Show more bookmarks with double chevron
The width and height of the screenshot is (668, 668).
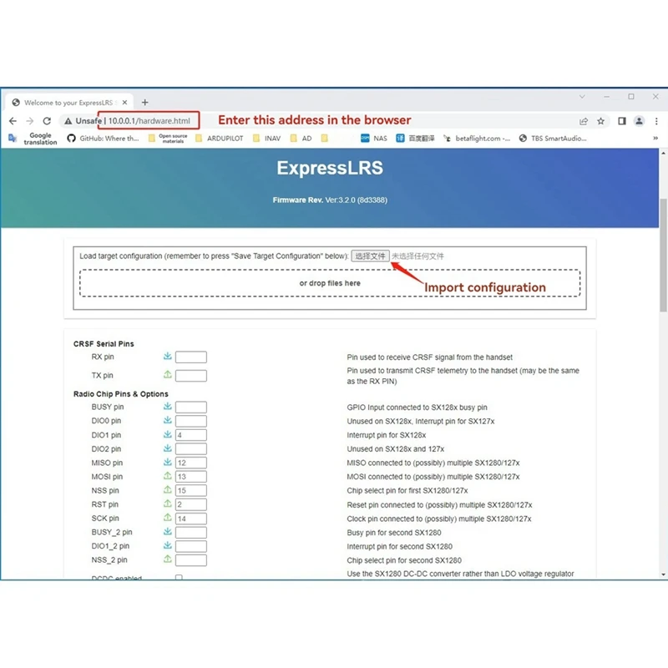pos(655,138)
